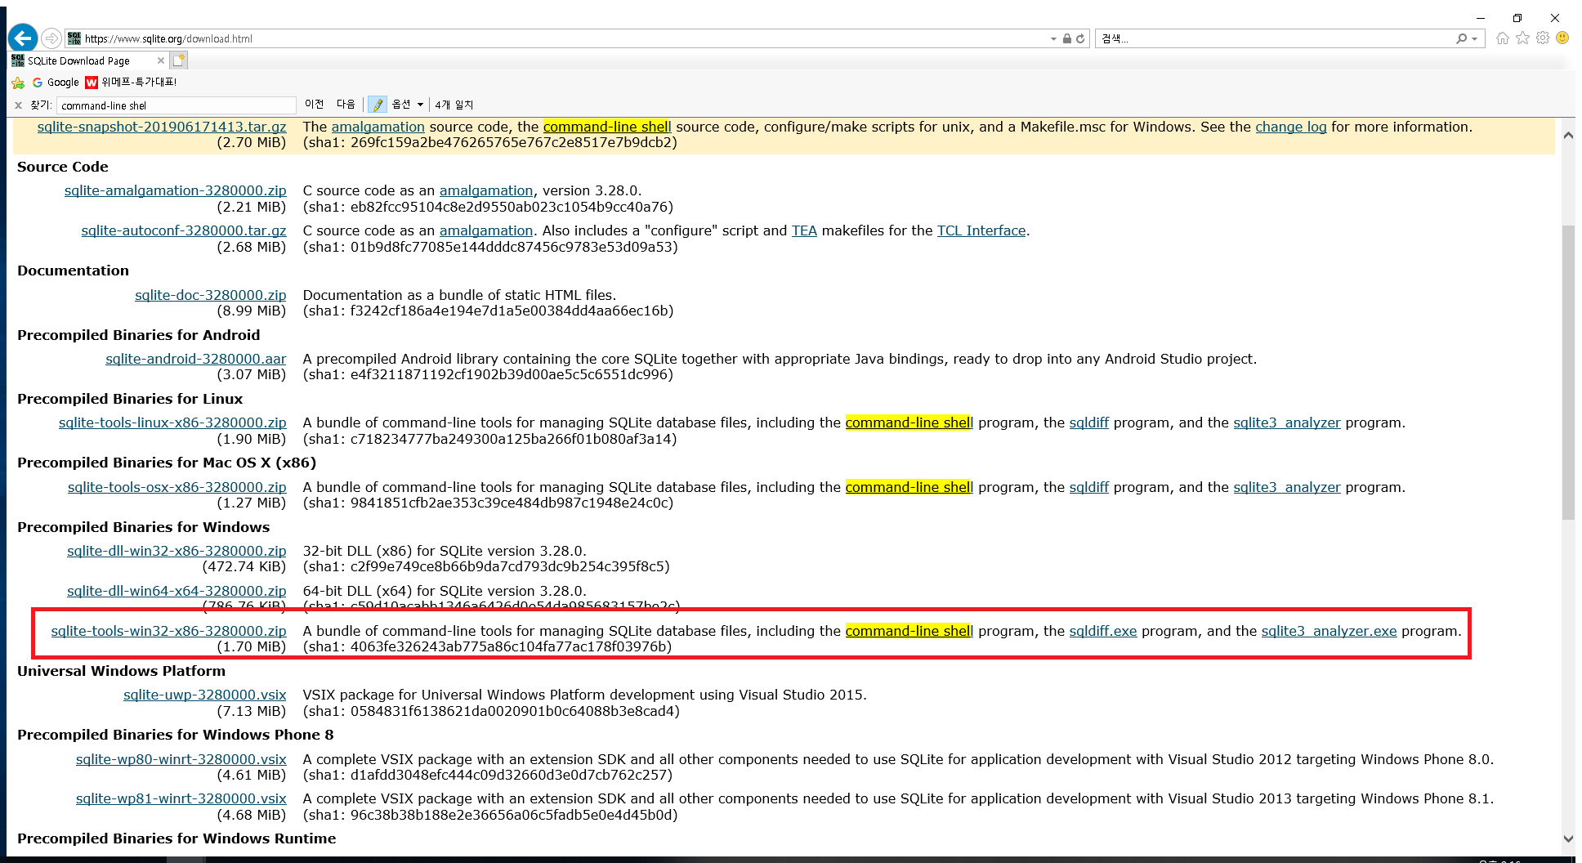Click the magnifier search icon
The height and width of the screenshot is (863, 1582).
[x=1461, y=38]
